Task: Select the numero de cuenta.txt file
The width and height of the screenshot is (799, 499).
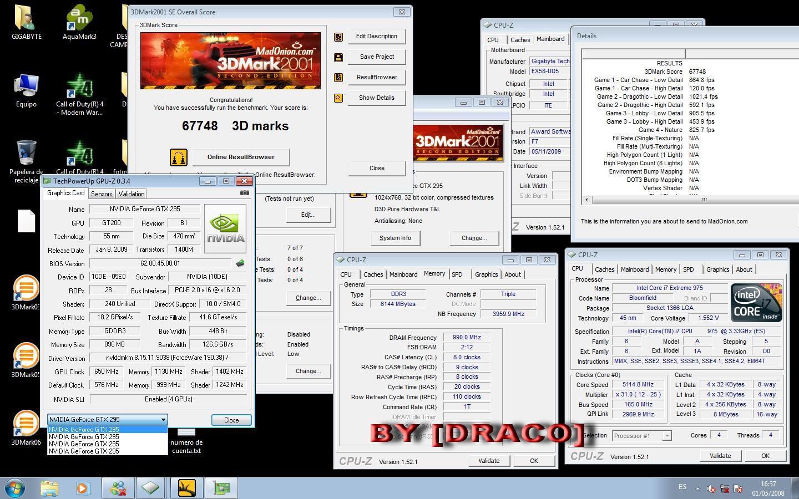Action: pos(186,442)
